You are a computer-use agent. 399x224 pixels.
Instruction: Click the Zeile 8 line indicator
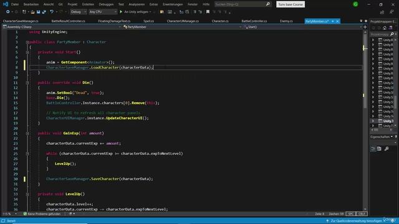(320, 214)
